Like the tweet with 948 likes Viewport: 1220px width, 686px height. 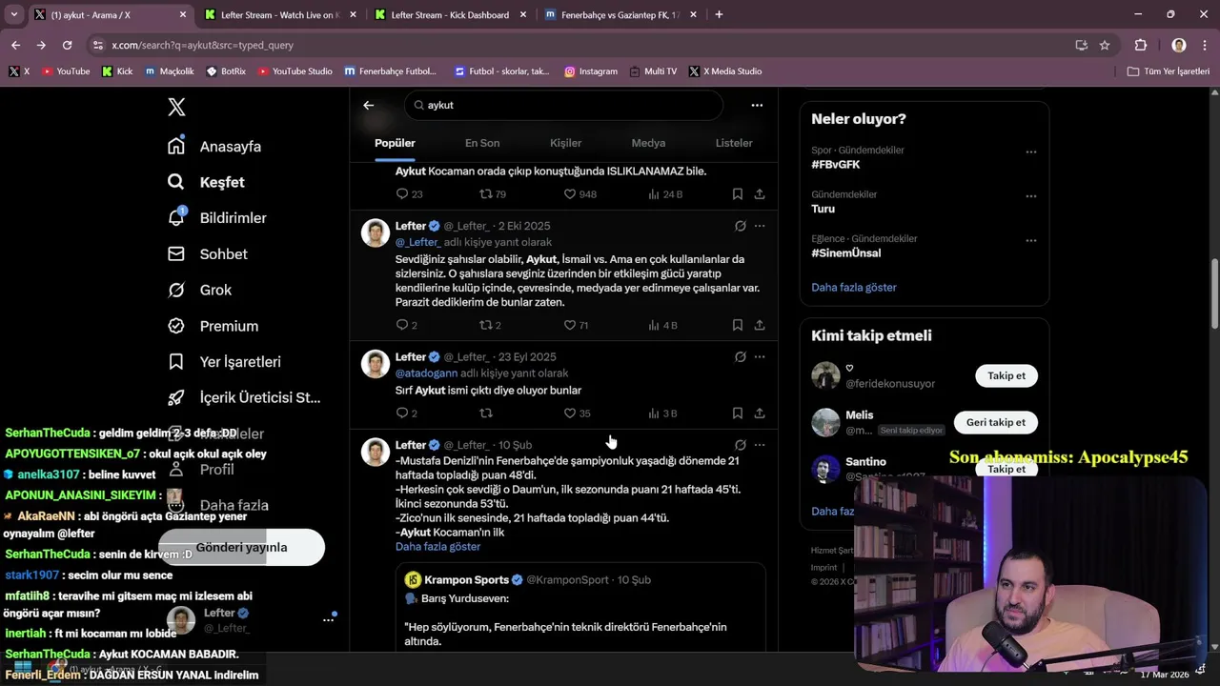579,193
